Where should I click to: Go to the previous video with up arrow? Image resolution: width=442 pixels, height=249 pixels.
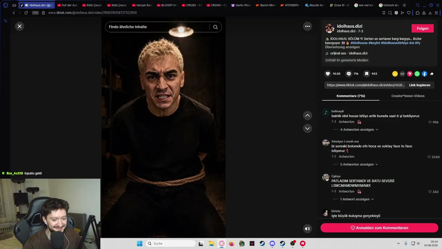pos(307,116)
